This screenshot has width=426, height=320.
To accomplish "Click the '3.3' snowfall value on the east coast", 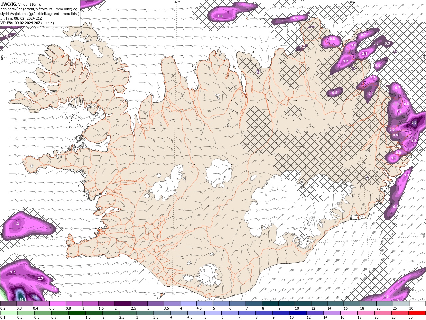I will [414, 123].
